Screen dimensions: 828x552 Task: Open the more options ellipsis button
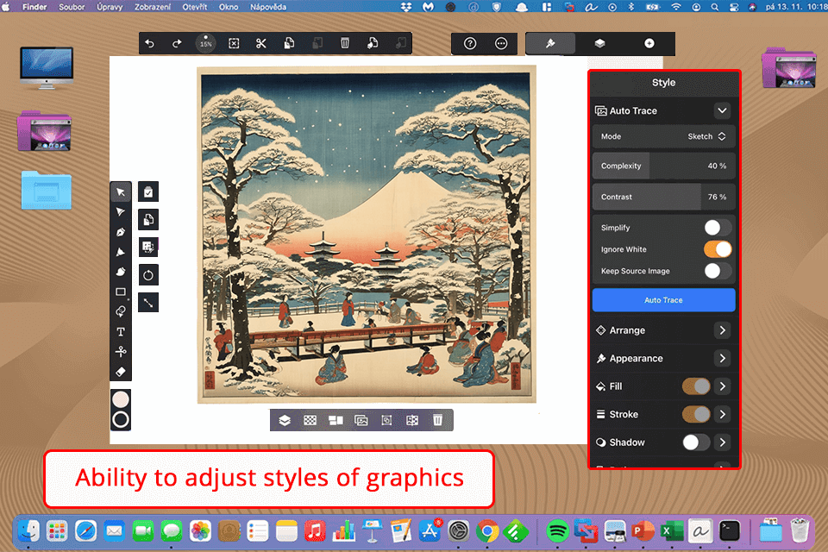[x=501, y=43]
